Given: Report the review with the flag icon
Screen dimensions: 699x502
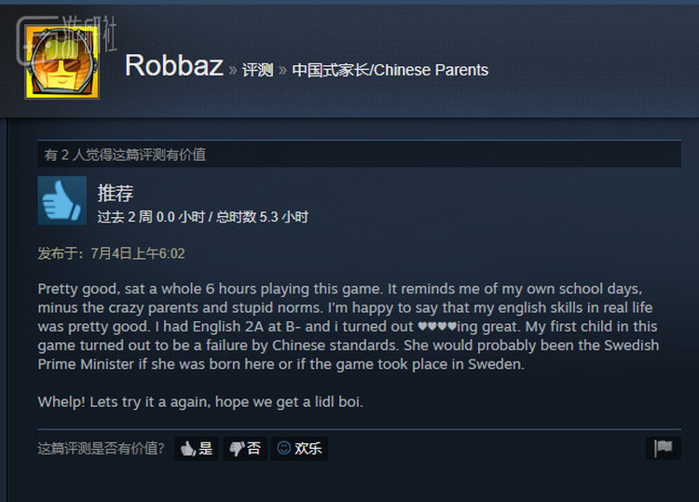Looking at the screenshot, I should pyautogui.click(x=663, y=448).
